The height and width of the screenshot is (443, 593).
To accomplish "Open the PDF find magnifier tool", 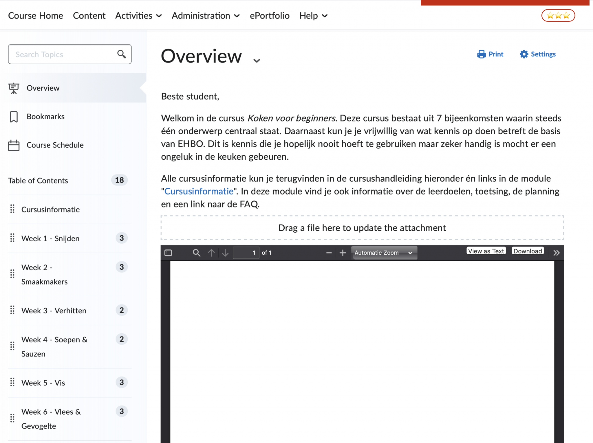I will [x=196, y=253].
